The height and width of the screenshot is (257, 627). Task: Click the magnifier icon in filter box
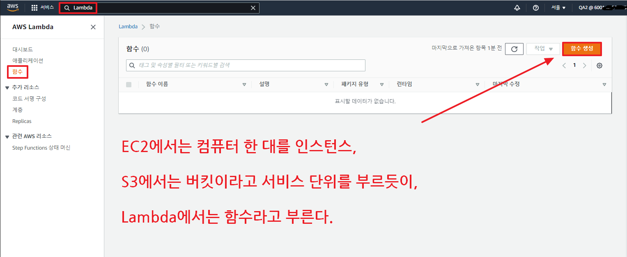(x=132, y=65)
